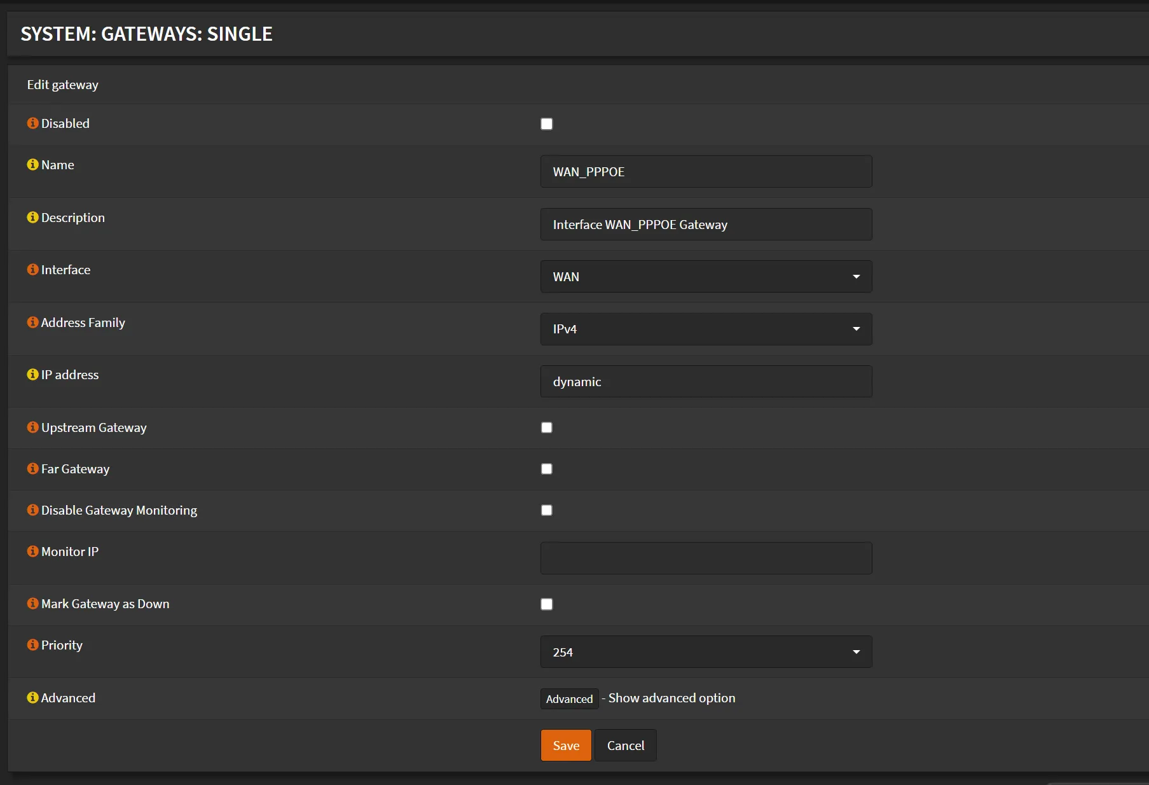Click the help icon next to Name
The image size is (1149, 785).
[x=32, y=165]
